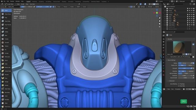Image resolution: width=196 pixels, height=110 pixels.
Task: Select the Clay brush tool
Action: (x=6, y=18)
